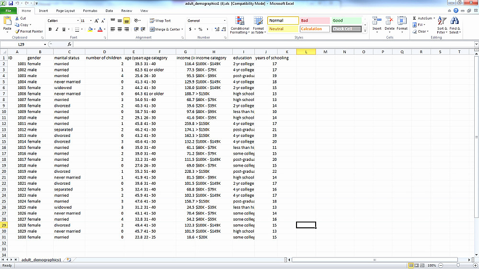Image resolution: width=479 pixels, height=269 pixels.
Task: Decrease indent icon
Action: [x=136, y=29]
